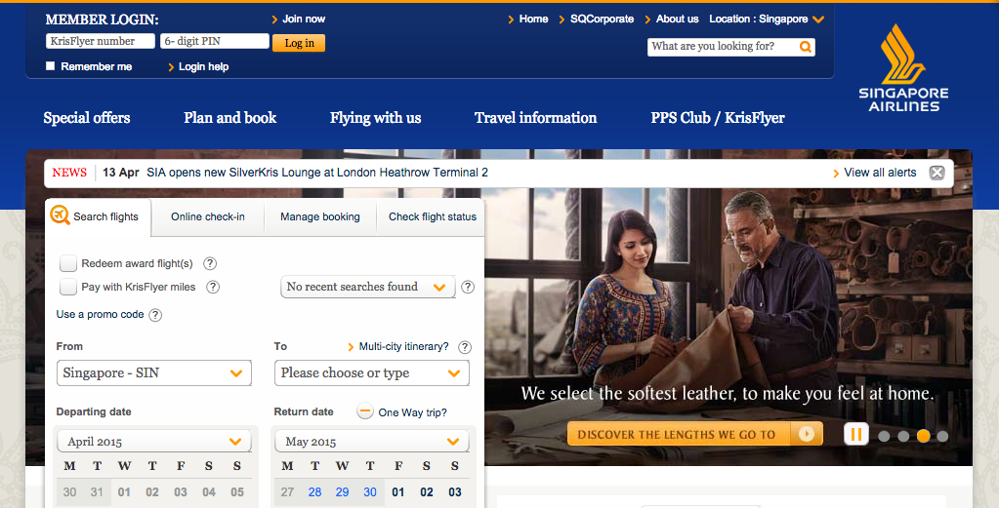Viewport: 999px width, 508px height.
Task: Check the Remember me checkbox
Action: pyautogui.click(x=51, y=66)
